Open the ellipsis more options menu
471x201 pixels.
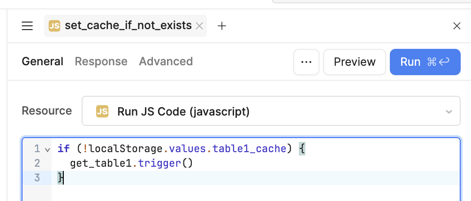306,62
